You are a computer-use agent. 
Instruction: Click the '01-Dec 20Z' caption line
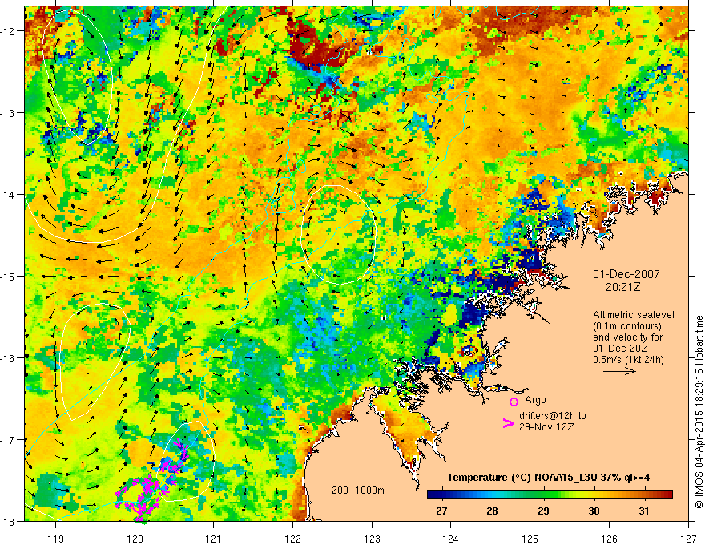(621, 349)
